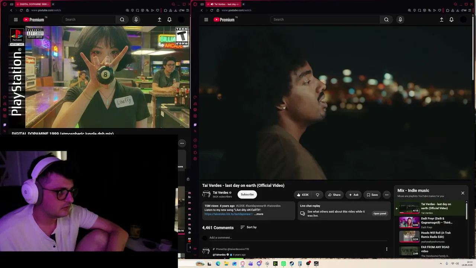
Task: Open Tai Verdes channel name link
Action: (x=221, y=192)
